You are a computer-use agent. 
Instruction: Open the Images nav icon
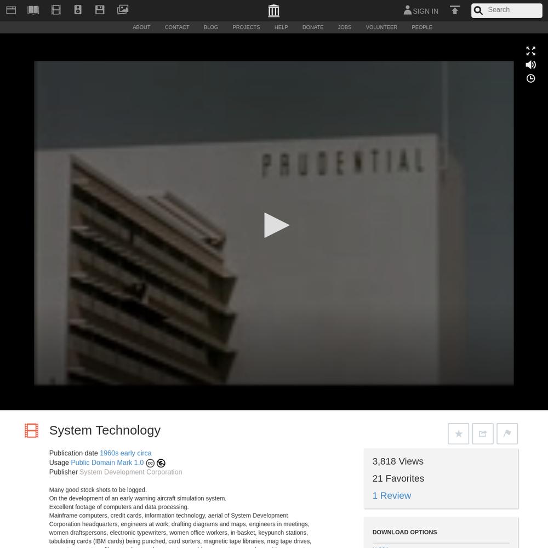[x=123, y=9]
